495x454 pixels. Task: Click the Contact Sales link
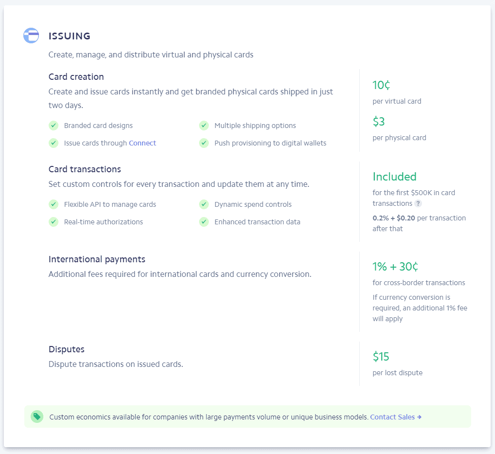[392, 417]
